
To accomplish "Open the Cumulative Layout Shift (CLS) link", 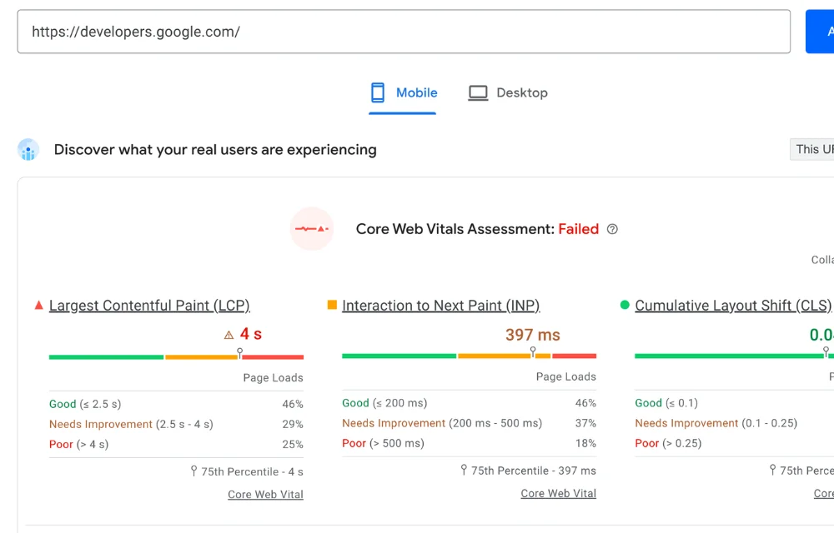I will 733,305.
